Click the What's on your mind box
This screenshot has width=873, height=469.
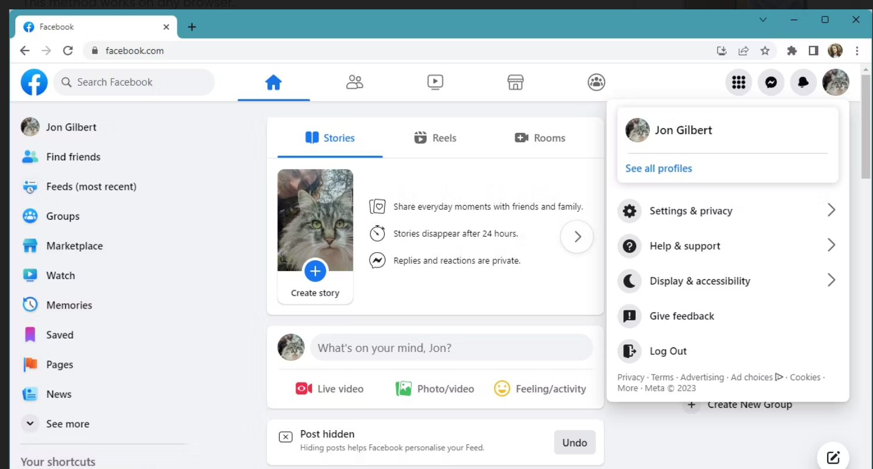[x=451, y=348]
